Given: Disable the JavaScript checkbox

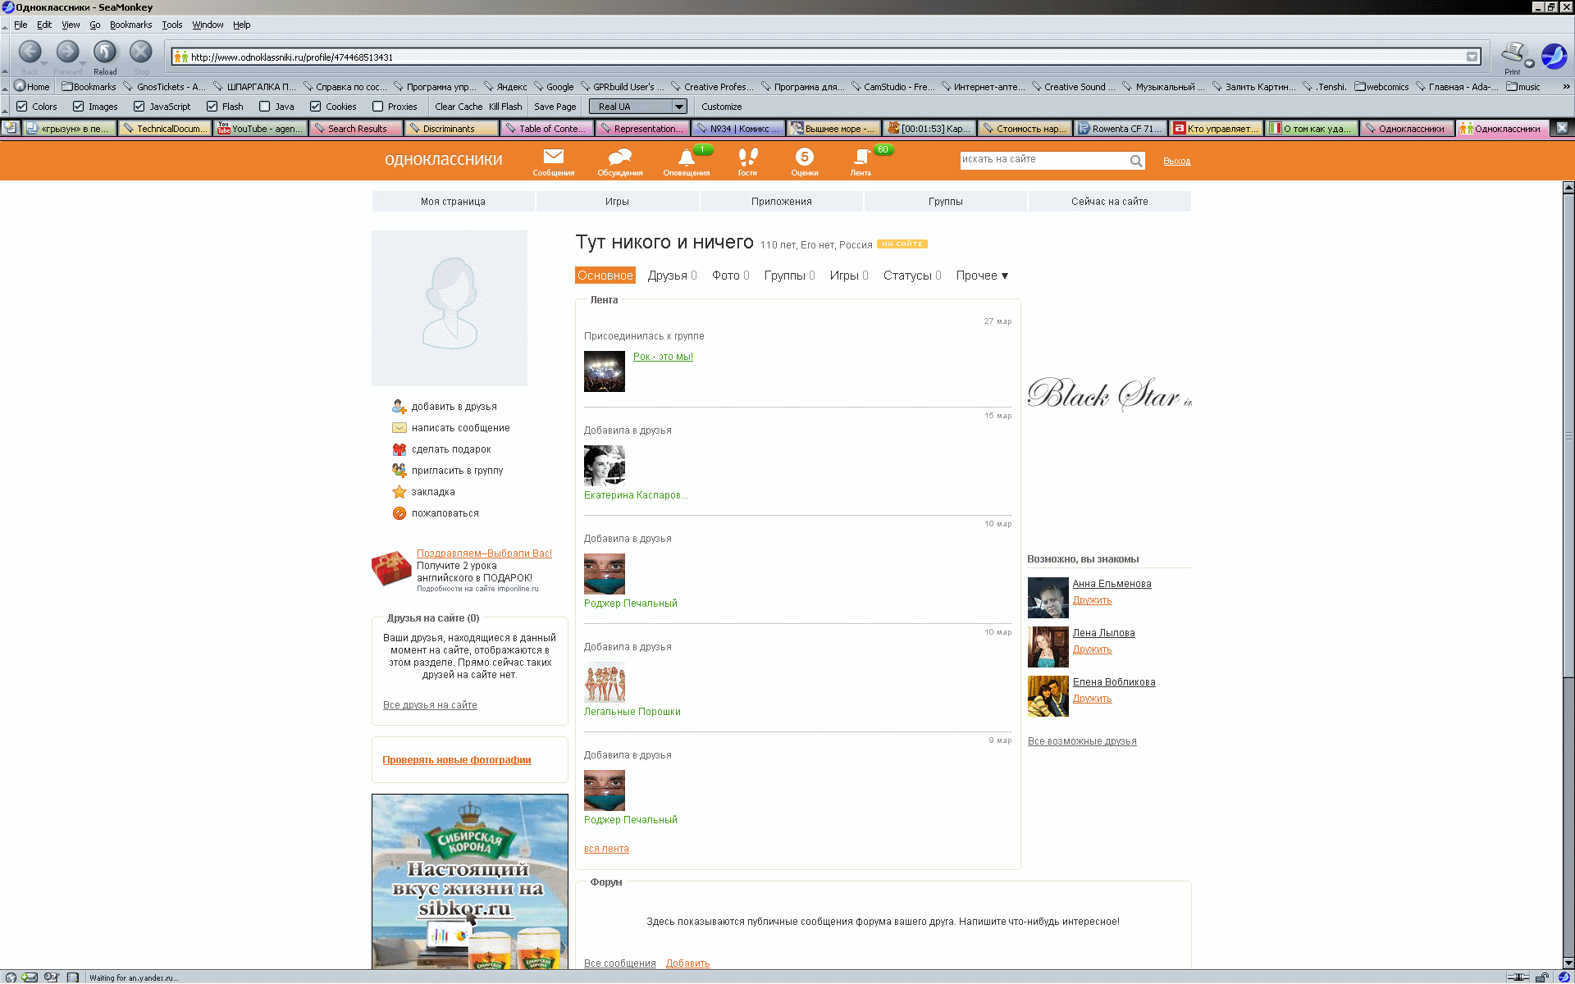Looking at the screenshot, I should [x=139, y=107].
